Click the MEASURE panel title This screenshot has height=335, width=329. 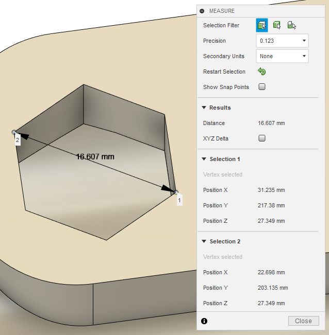click(x=222, y=11)
